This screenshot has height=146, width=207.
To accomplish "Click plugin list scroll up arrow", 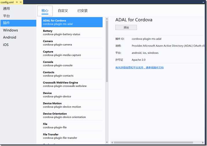I will pyautogui.click(x=107, y=19).
